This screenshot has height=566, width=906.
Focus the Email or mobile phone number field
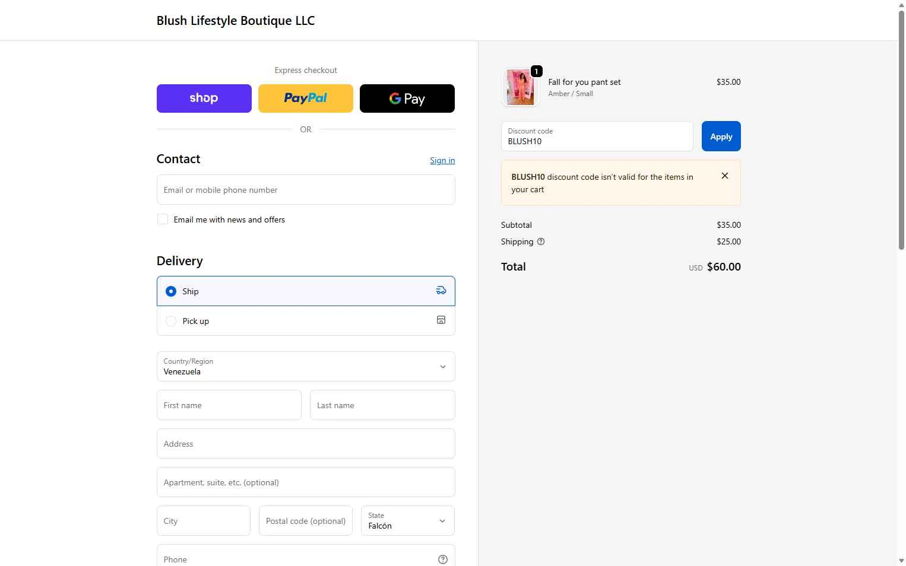tap(306, 190)
